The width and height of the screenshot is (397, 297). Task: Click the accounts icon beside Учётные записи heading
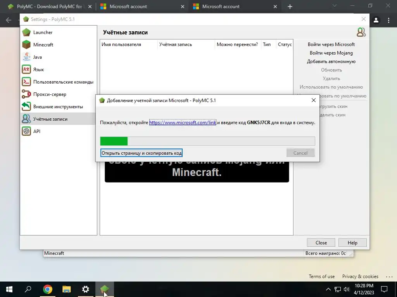tap(361, 32)
